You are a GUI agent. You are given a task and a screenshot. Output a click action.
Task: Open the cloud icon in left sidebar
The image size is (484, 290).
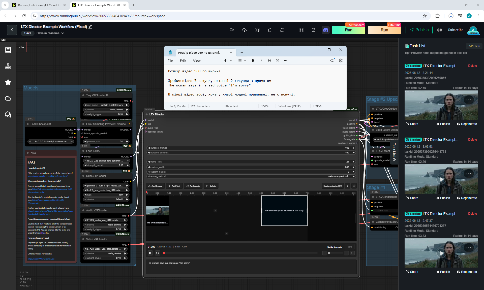[8, 99]
